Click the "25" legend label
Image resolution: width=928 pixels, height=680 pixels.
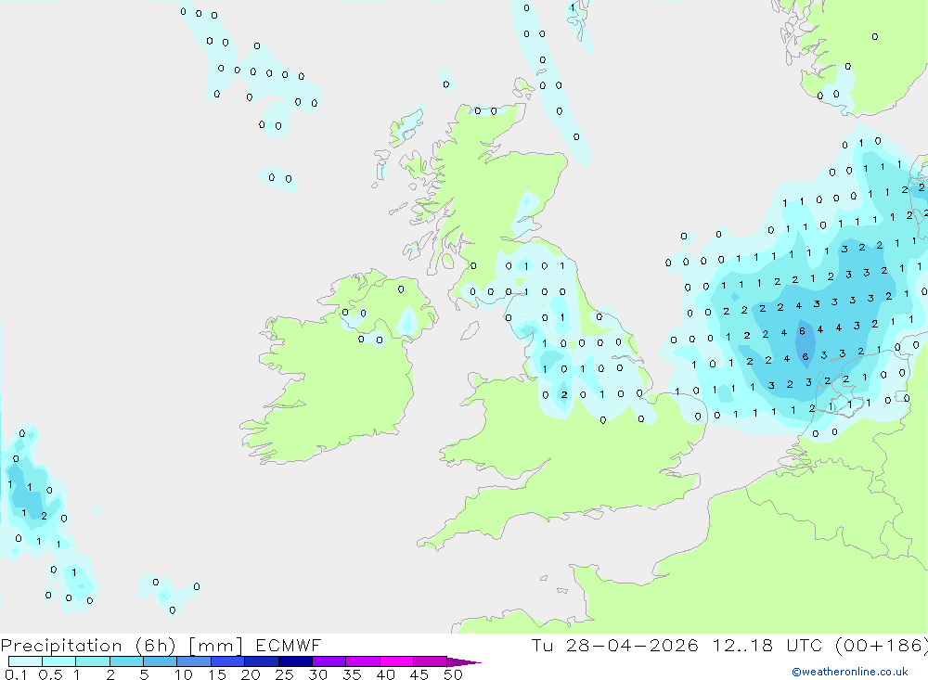[285, 674]
